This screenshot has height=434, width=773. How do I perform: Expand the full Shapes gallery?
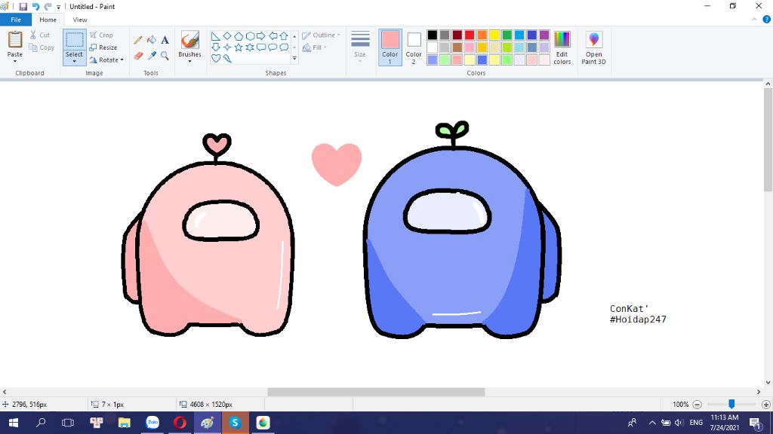click(294, 59)
